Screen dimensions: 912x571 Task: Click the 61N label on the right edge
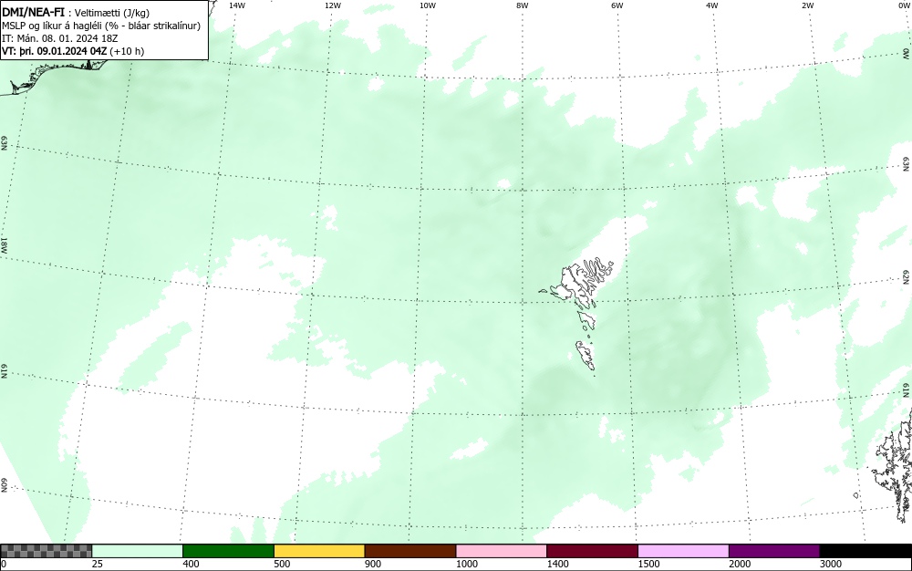907,390
